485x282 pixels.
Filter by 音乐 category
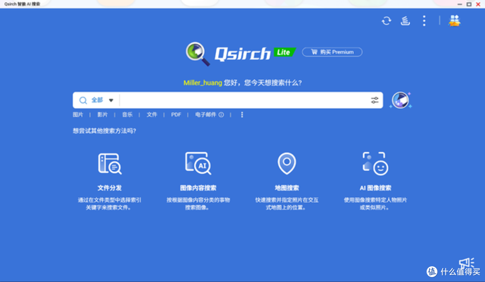tap(127, 115)
